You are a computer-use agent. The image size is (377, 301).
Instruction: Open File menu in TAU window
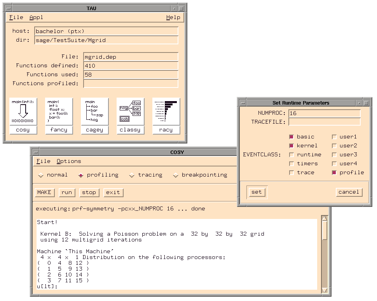coord(16,17)
